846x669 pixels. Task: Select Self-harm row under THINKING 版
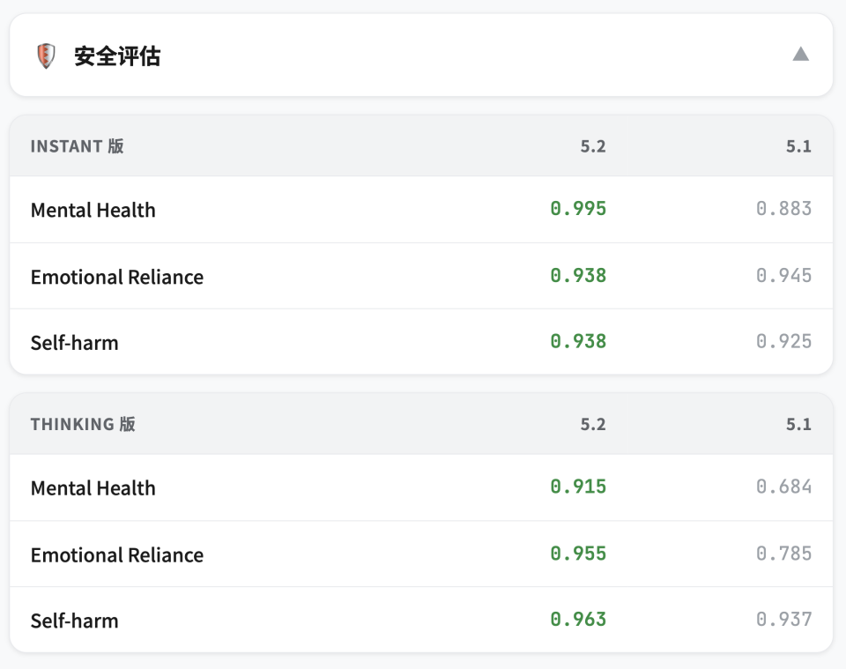75,621
